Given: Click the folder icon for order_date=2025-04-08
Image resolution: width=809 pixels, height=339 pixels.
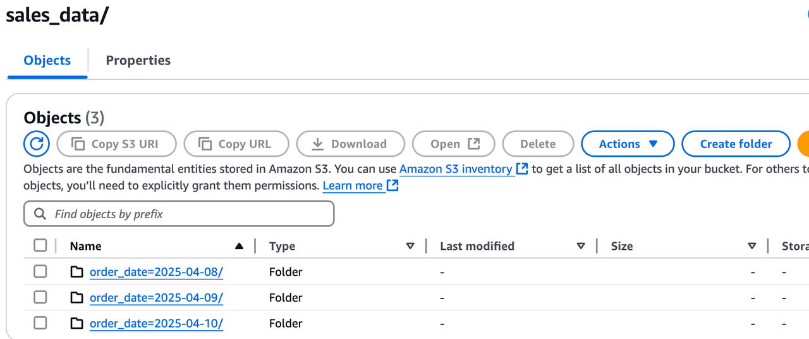Looking at the screenshot, I should pos(76,272).
